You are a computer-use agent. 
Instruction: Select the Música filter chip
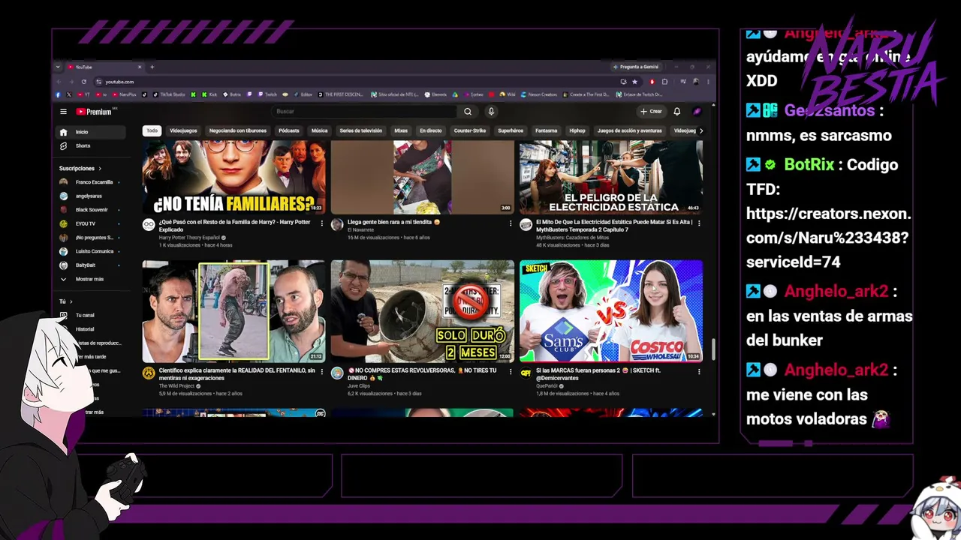(x=320, y=130)
